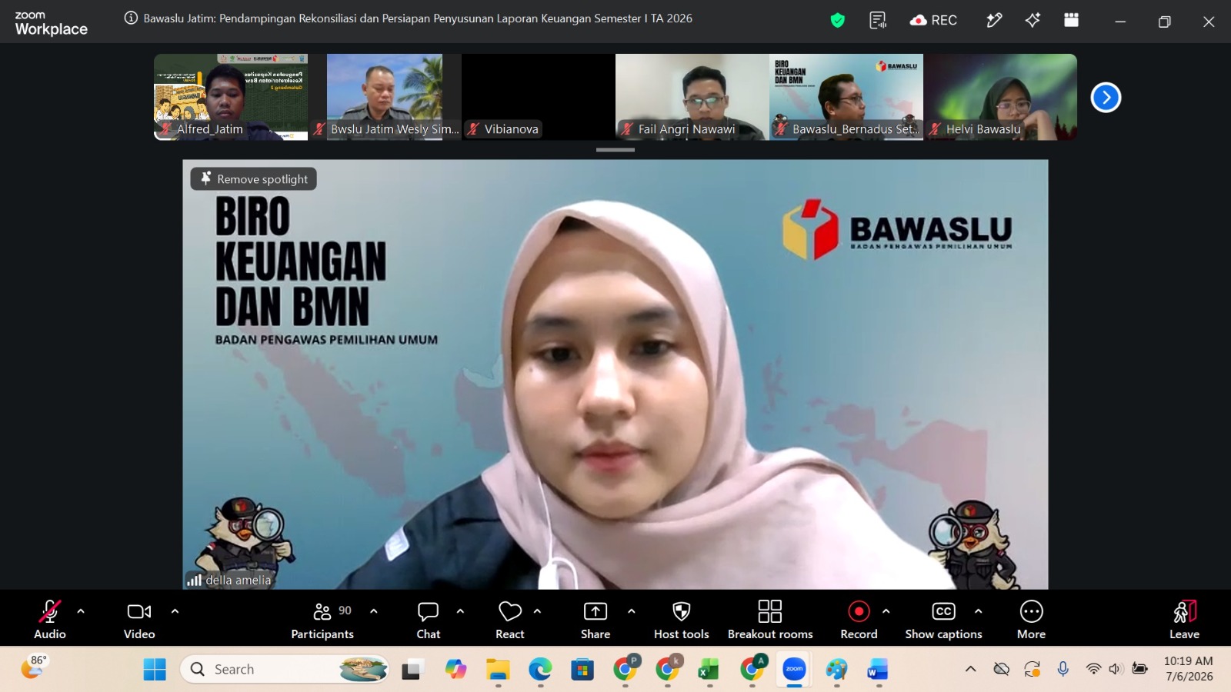Select Alfred_Jatim video thumbnail
Screen dimensions: 1231x692
[x=231, y=97]
